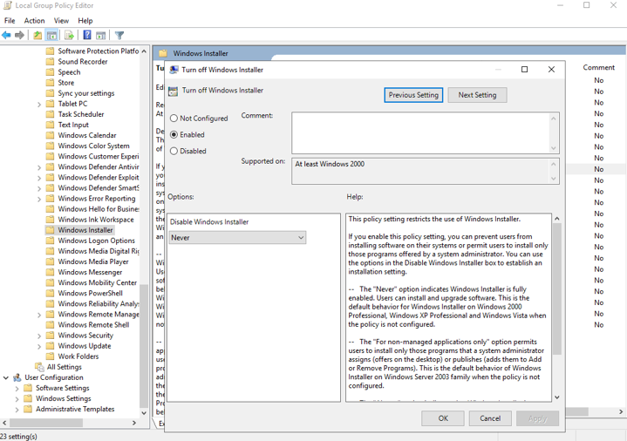Select Task Scheduler tree item

click(x=81, y=114)
